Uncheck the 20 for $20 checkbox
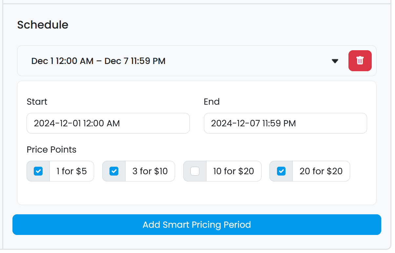 tap(281, 171)
